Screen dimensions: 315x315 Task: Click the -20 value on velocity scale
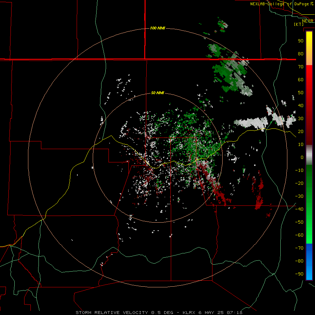click(299, 183)
